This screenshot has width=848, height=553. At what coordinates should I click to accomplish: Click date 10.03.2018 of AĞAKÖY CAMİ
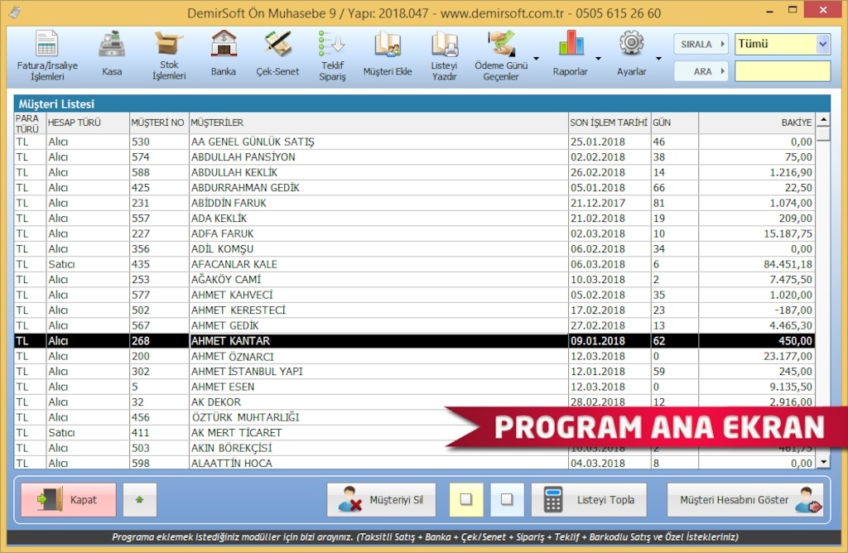tap(609, 280)
